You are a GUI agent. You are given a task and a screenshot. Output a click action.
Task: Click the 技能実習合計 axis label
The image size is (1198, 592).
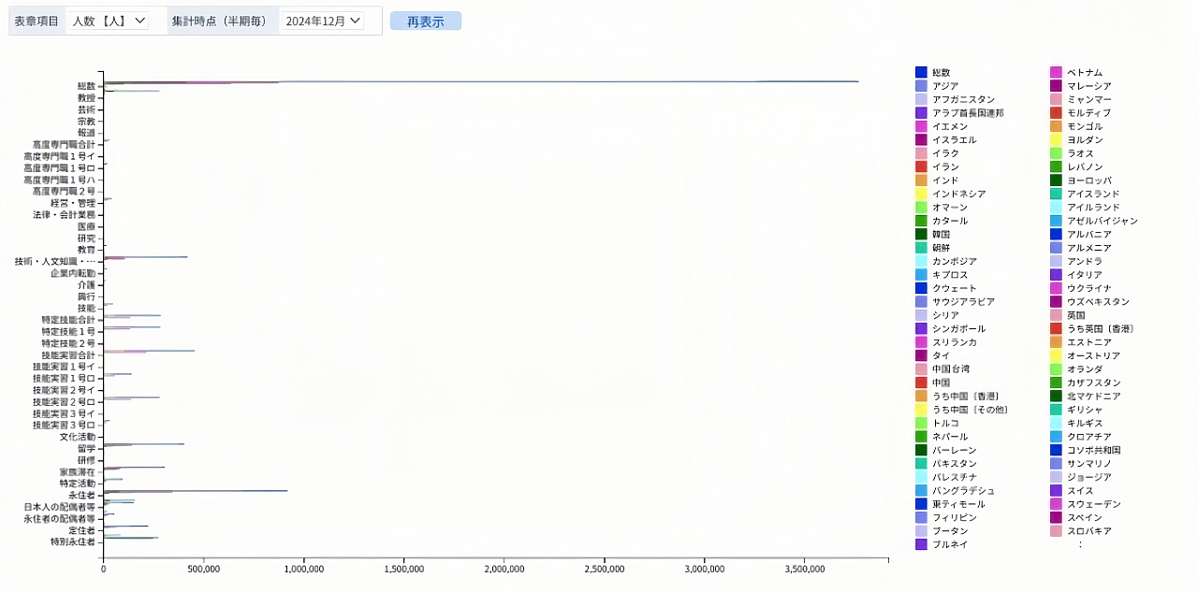pos(68,354)
